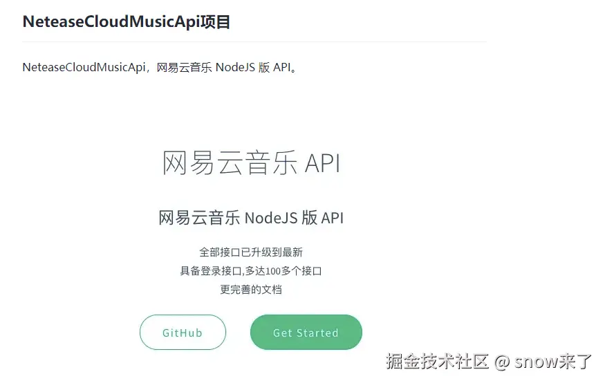Click the word NodeJS in the subtitle
Screen dimensions: 605x383
coord(271,218)
